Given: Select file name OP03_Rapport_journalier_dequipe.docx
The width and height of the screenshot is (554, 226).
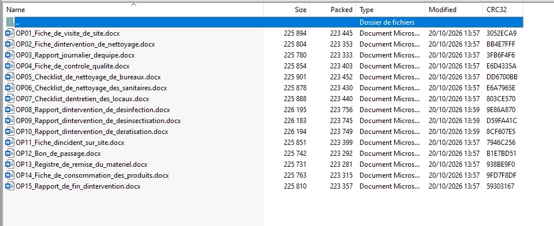Looking at the screenshot, I should (75, 55).
